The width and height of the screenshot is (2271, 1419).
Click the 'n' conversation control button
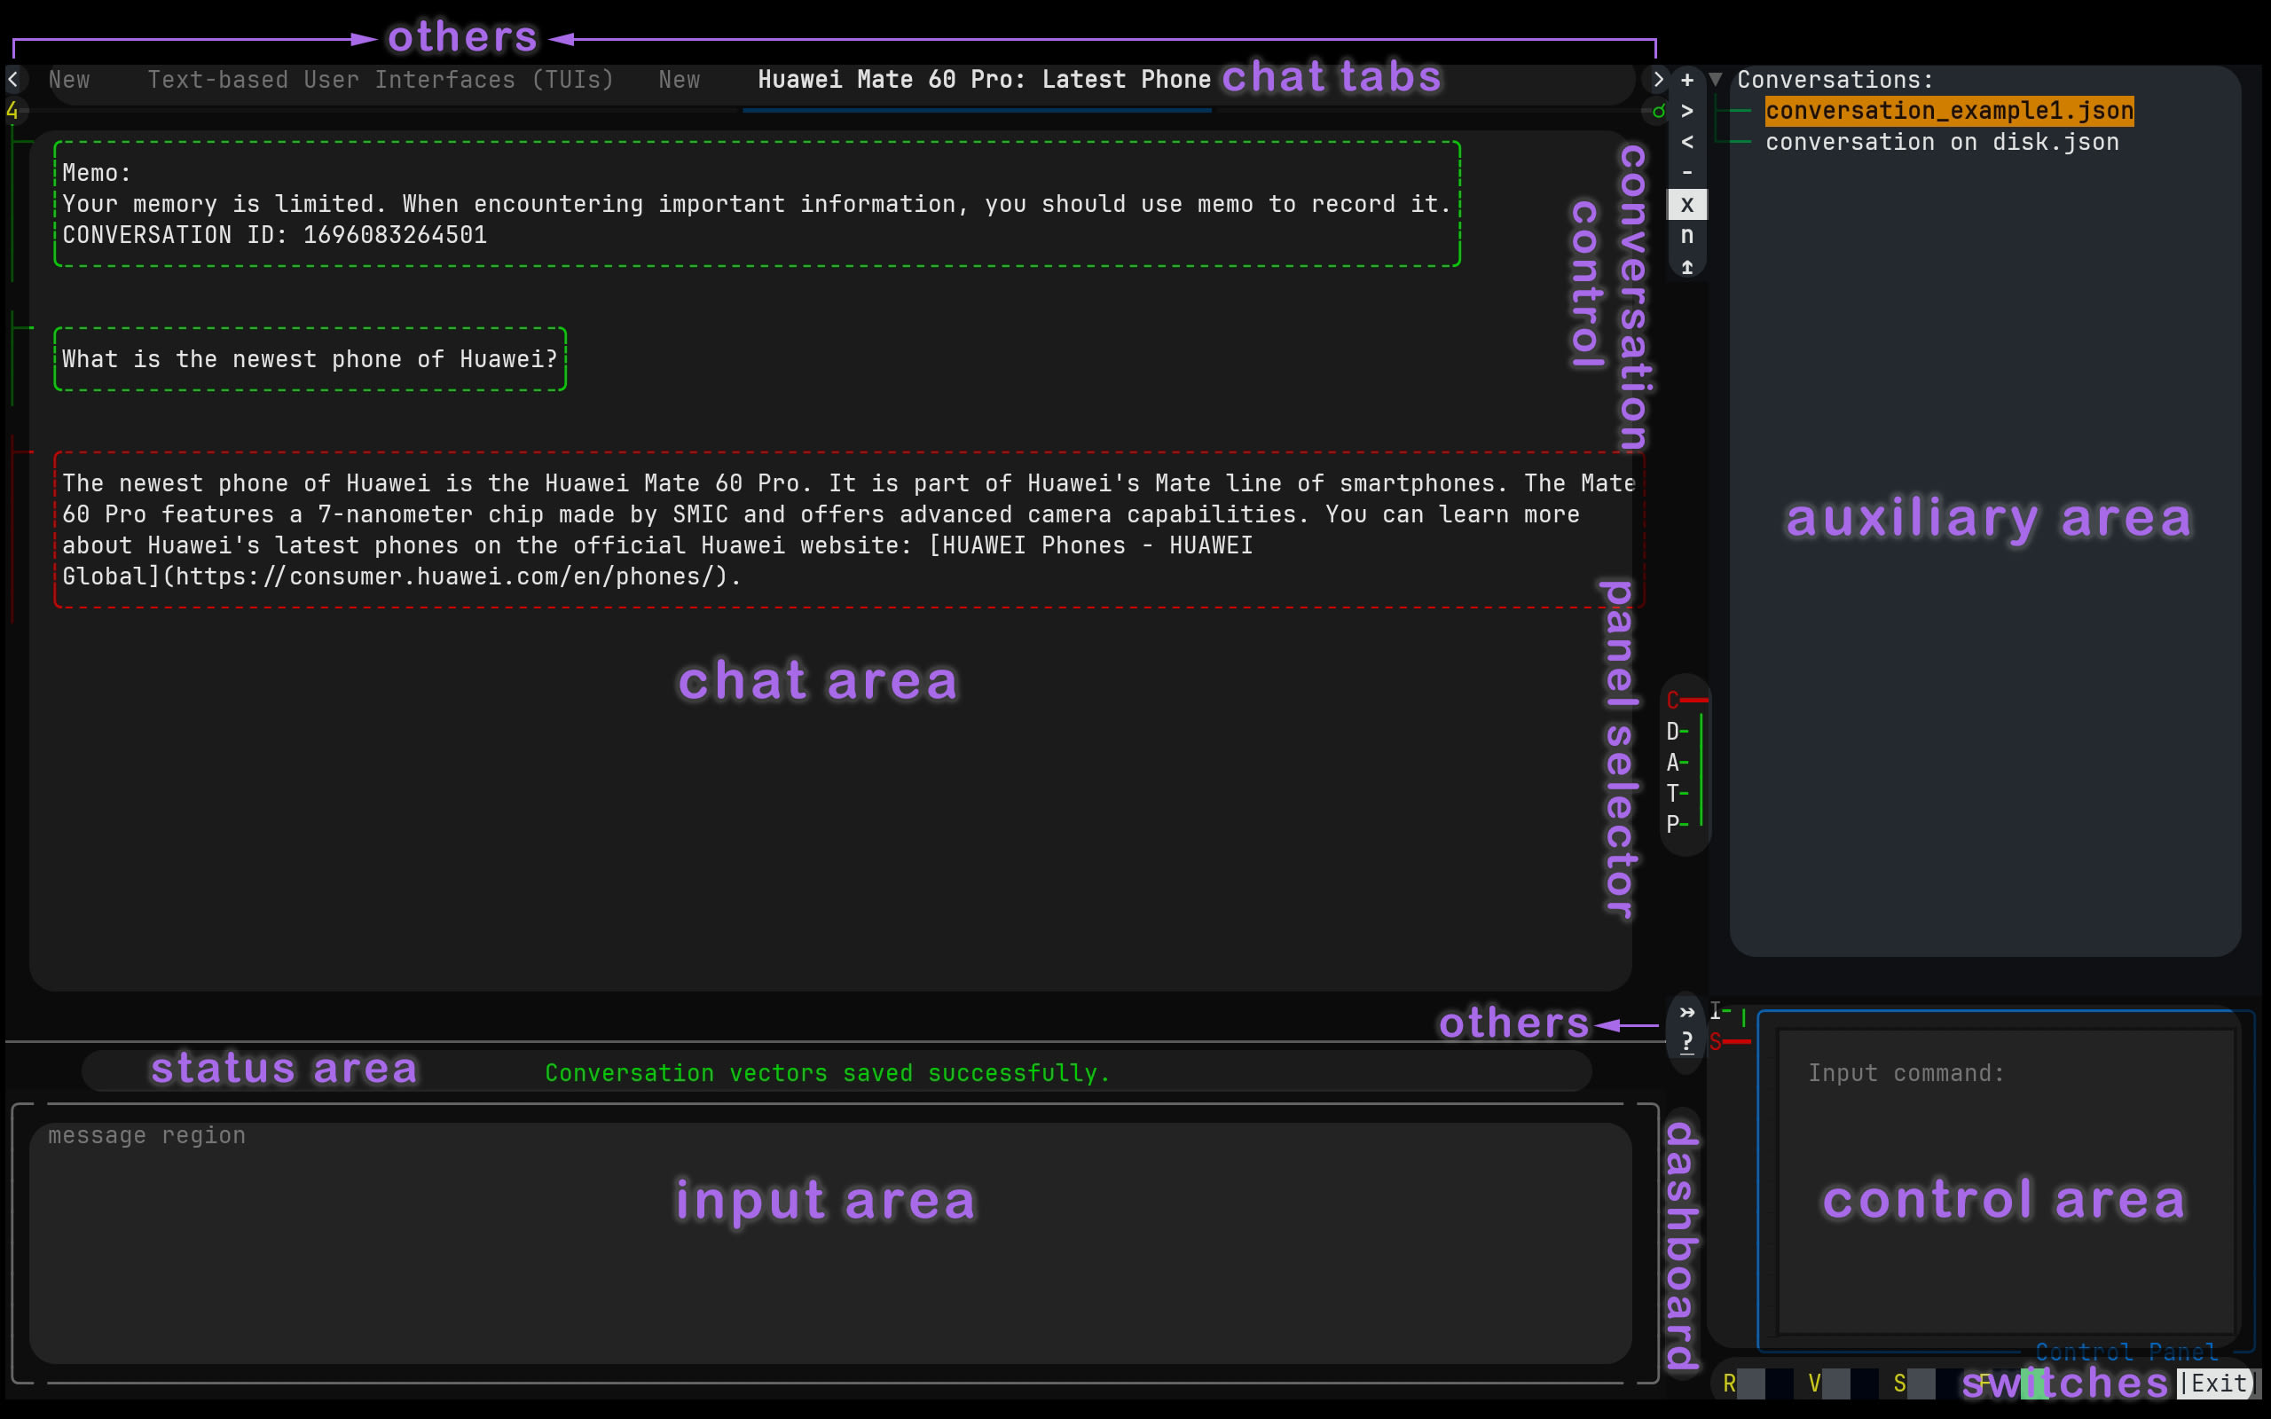pos(1686,236)
